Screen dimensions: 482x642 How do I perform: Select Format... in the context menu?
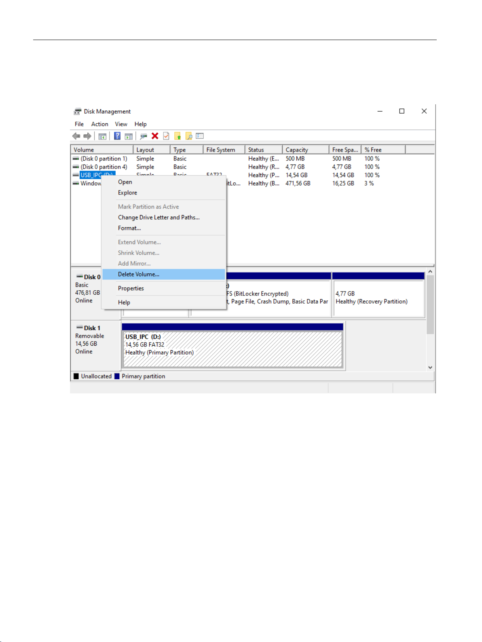click(164, 228)
